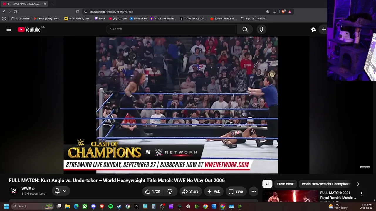
Task: Click the Brave Rewards triangle icon
Action: pos(290,12)
